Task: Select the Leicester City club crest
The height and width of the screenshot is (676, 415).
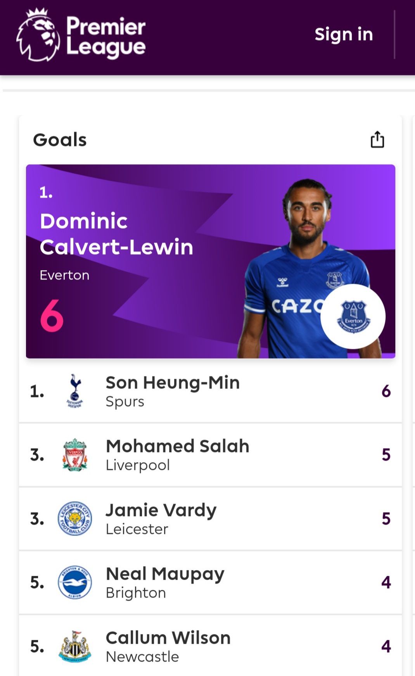Action: 75,518
